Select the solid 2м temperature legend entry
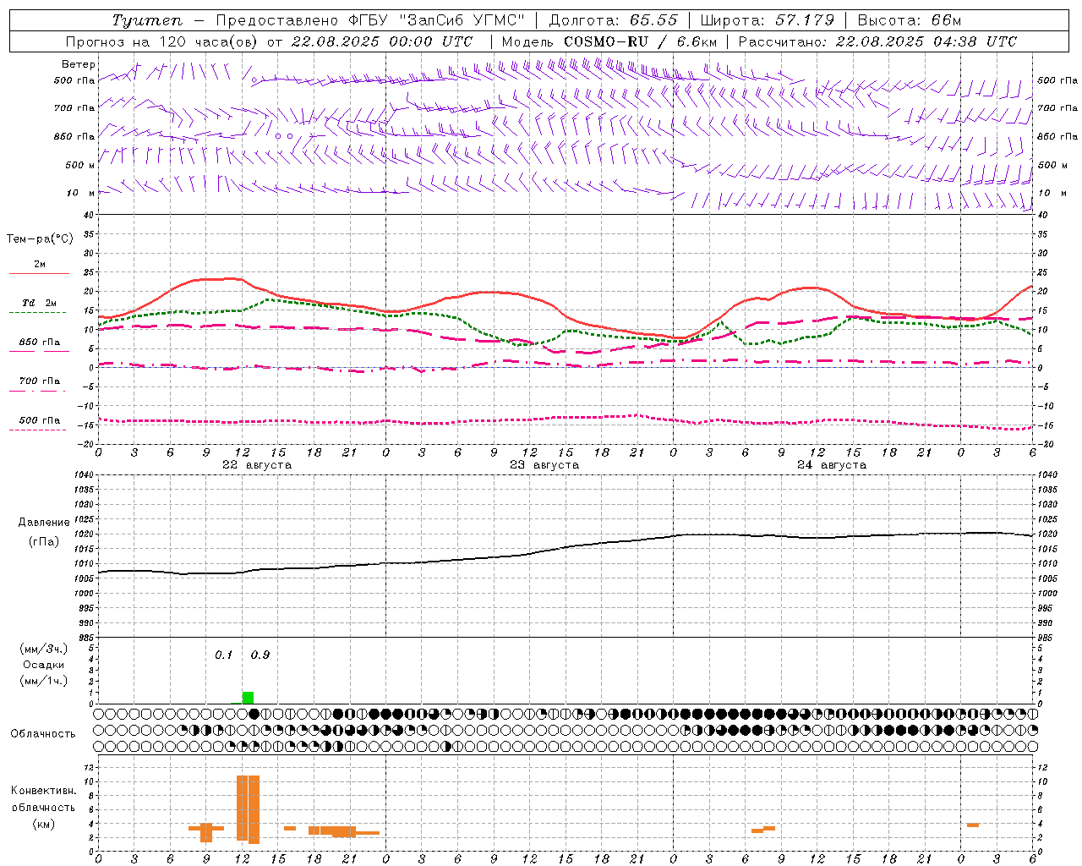1082x866 pixels. click(40, 267)
